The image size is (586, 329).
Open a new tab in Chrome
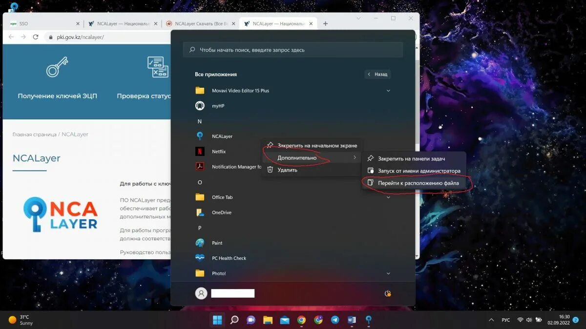[325, 23]
